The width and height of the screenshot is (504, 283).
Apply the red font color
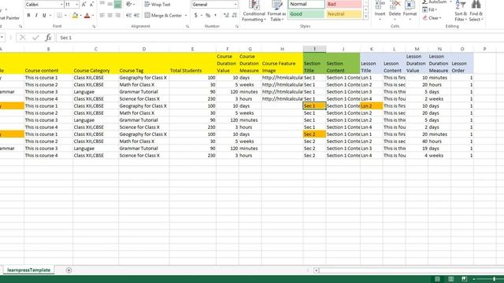87,16
